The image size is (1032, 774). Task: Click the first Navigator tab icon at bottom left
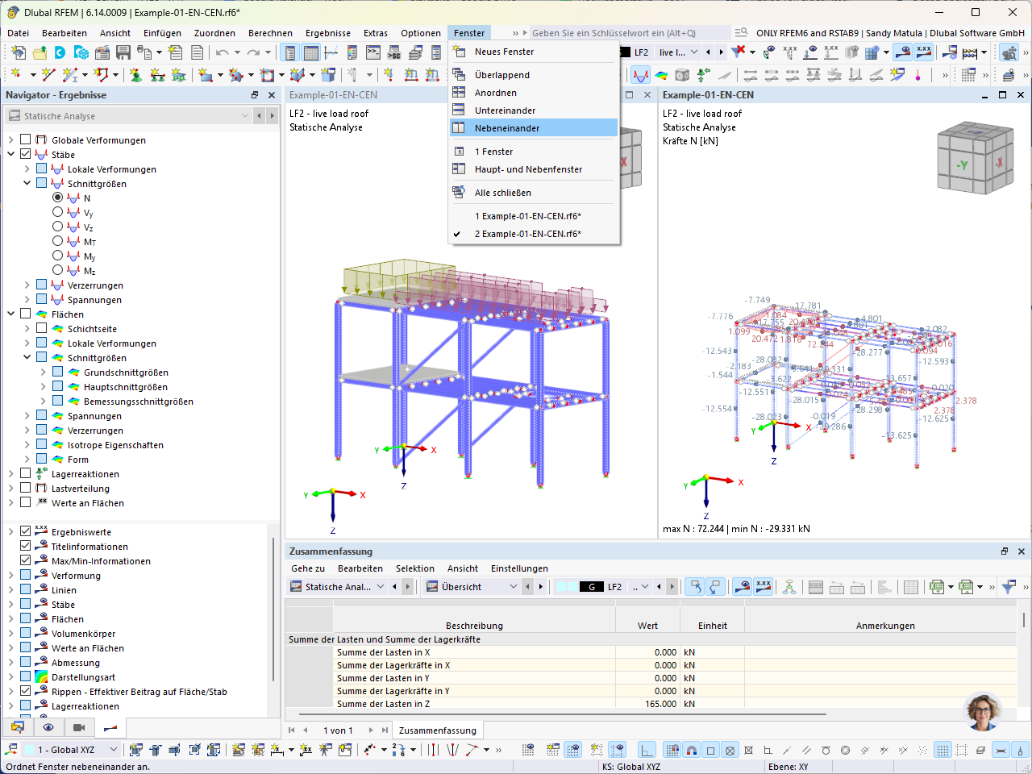click(18, 727)
